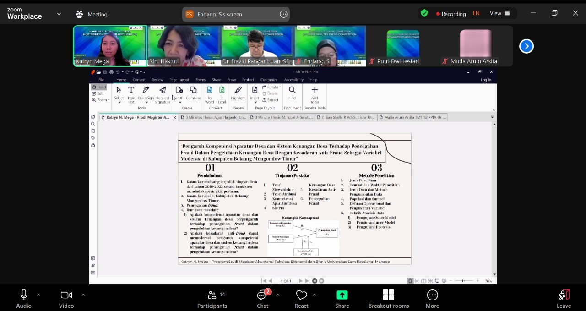Open screen share options ellipsis
The image size is (586, 311).
tap(283, 14)
